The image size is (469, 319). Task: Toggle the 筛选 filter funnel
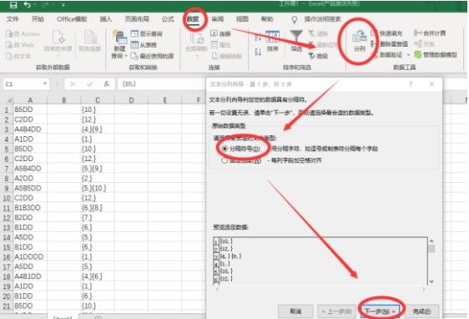pos(296,37)
